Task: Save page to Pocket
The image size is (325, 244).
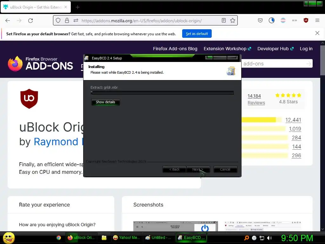Action: (260, 20)
